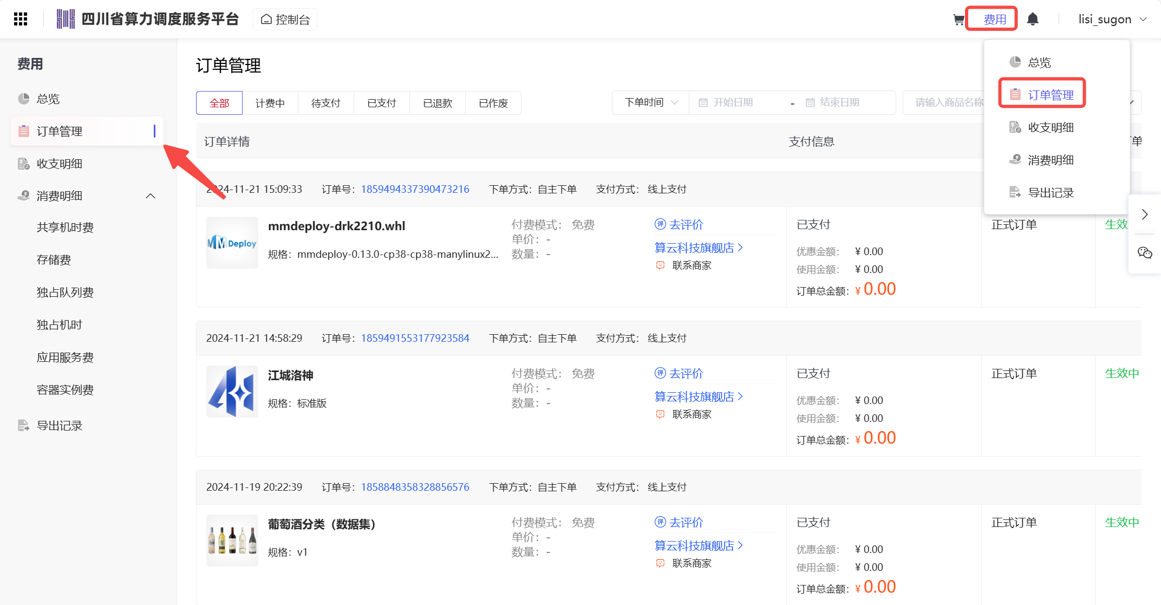Click the 导出记录 icon in dropdown menu
This screenshot has width=1161, height=605.
pos(1015,192)
